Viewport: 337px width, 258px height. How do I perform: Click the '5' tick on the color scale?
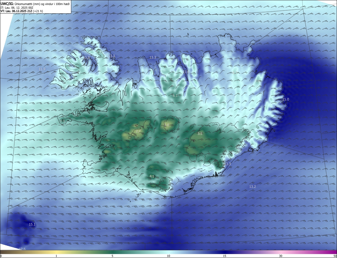(112, 256)
